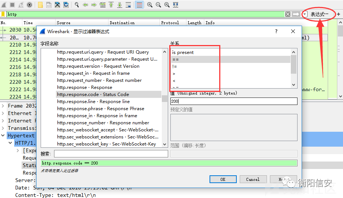Zoom in on main window text
The height and width of the screenshot is (198, 343).
(x=150, y=5)
